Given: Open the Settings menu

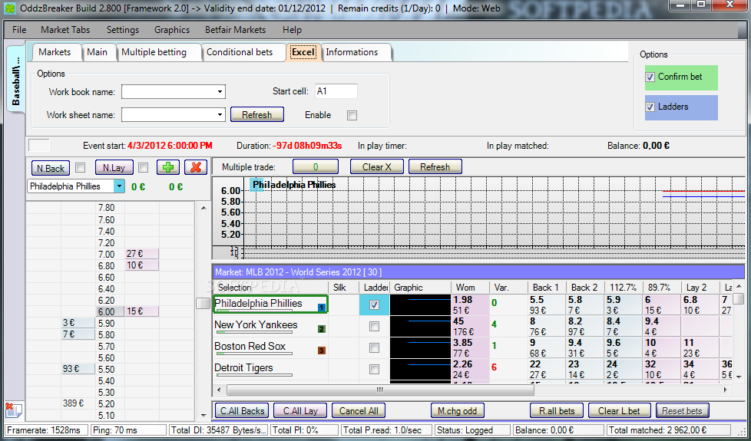Looking at the screenshot, I should click(123, 30).
